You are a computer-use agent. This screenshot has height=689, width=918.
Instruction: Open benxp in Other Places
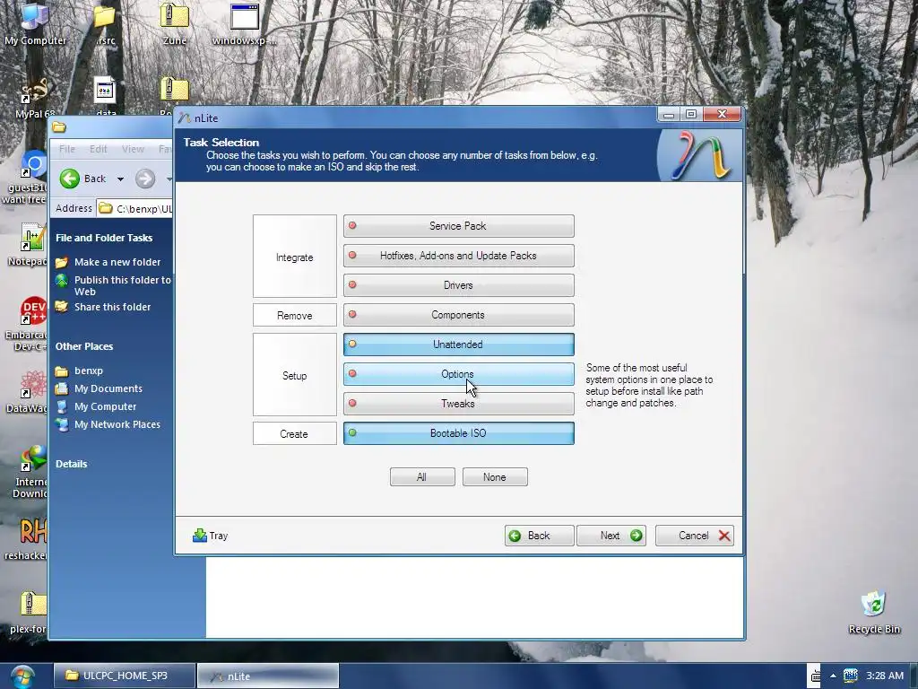89,371
